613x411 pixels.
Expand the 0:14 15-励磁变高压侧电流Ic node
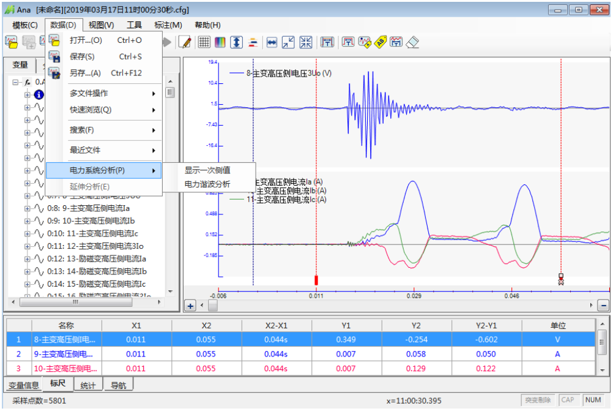click(27, 284)
